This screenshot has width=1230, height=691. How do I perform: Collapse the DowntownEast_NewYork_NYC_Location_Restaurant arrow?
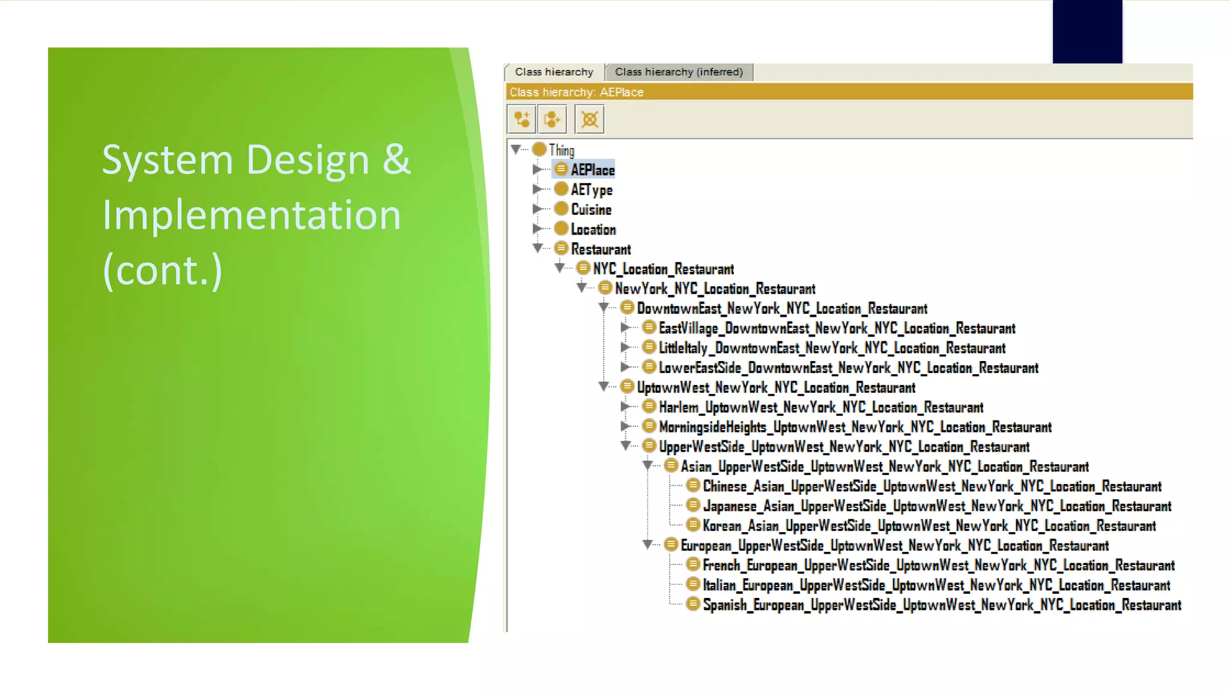pos(604,308)
